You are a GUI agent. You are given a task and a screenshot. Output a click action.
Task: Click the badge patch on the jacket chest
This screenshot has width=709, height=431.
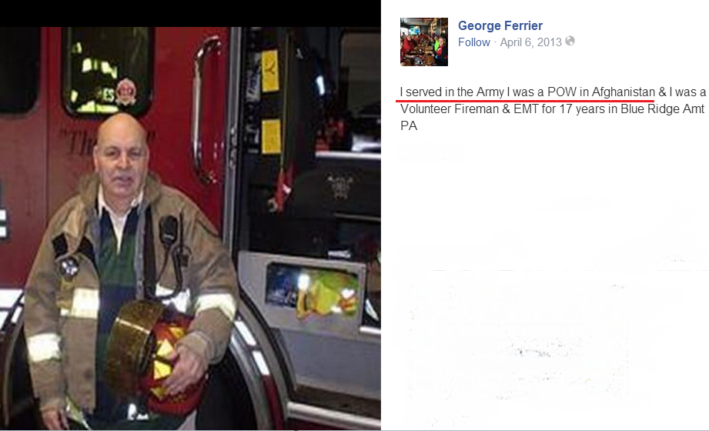(x=69, y=266)
